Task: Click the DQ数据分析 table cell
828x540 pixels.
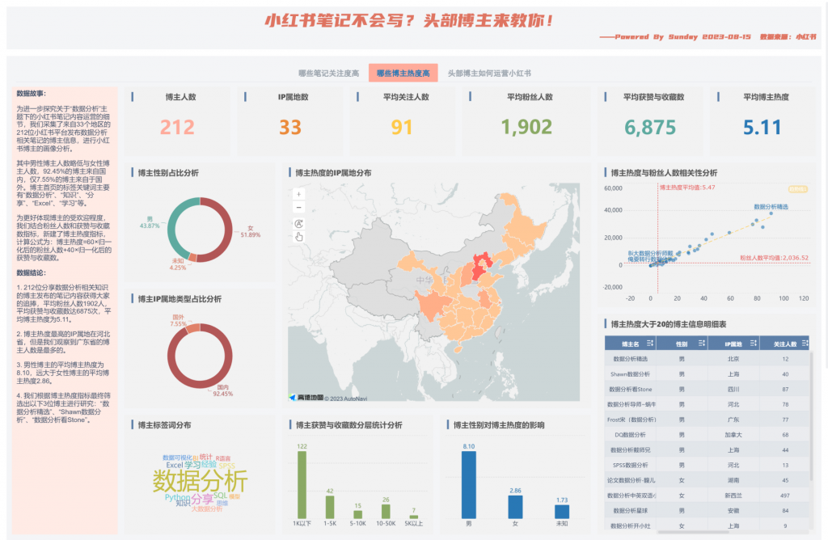Action: pyautogui.click(x=630, y=435)
